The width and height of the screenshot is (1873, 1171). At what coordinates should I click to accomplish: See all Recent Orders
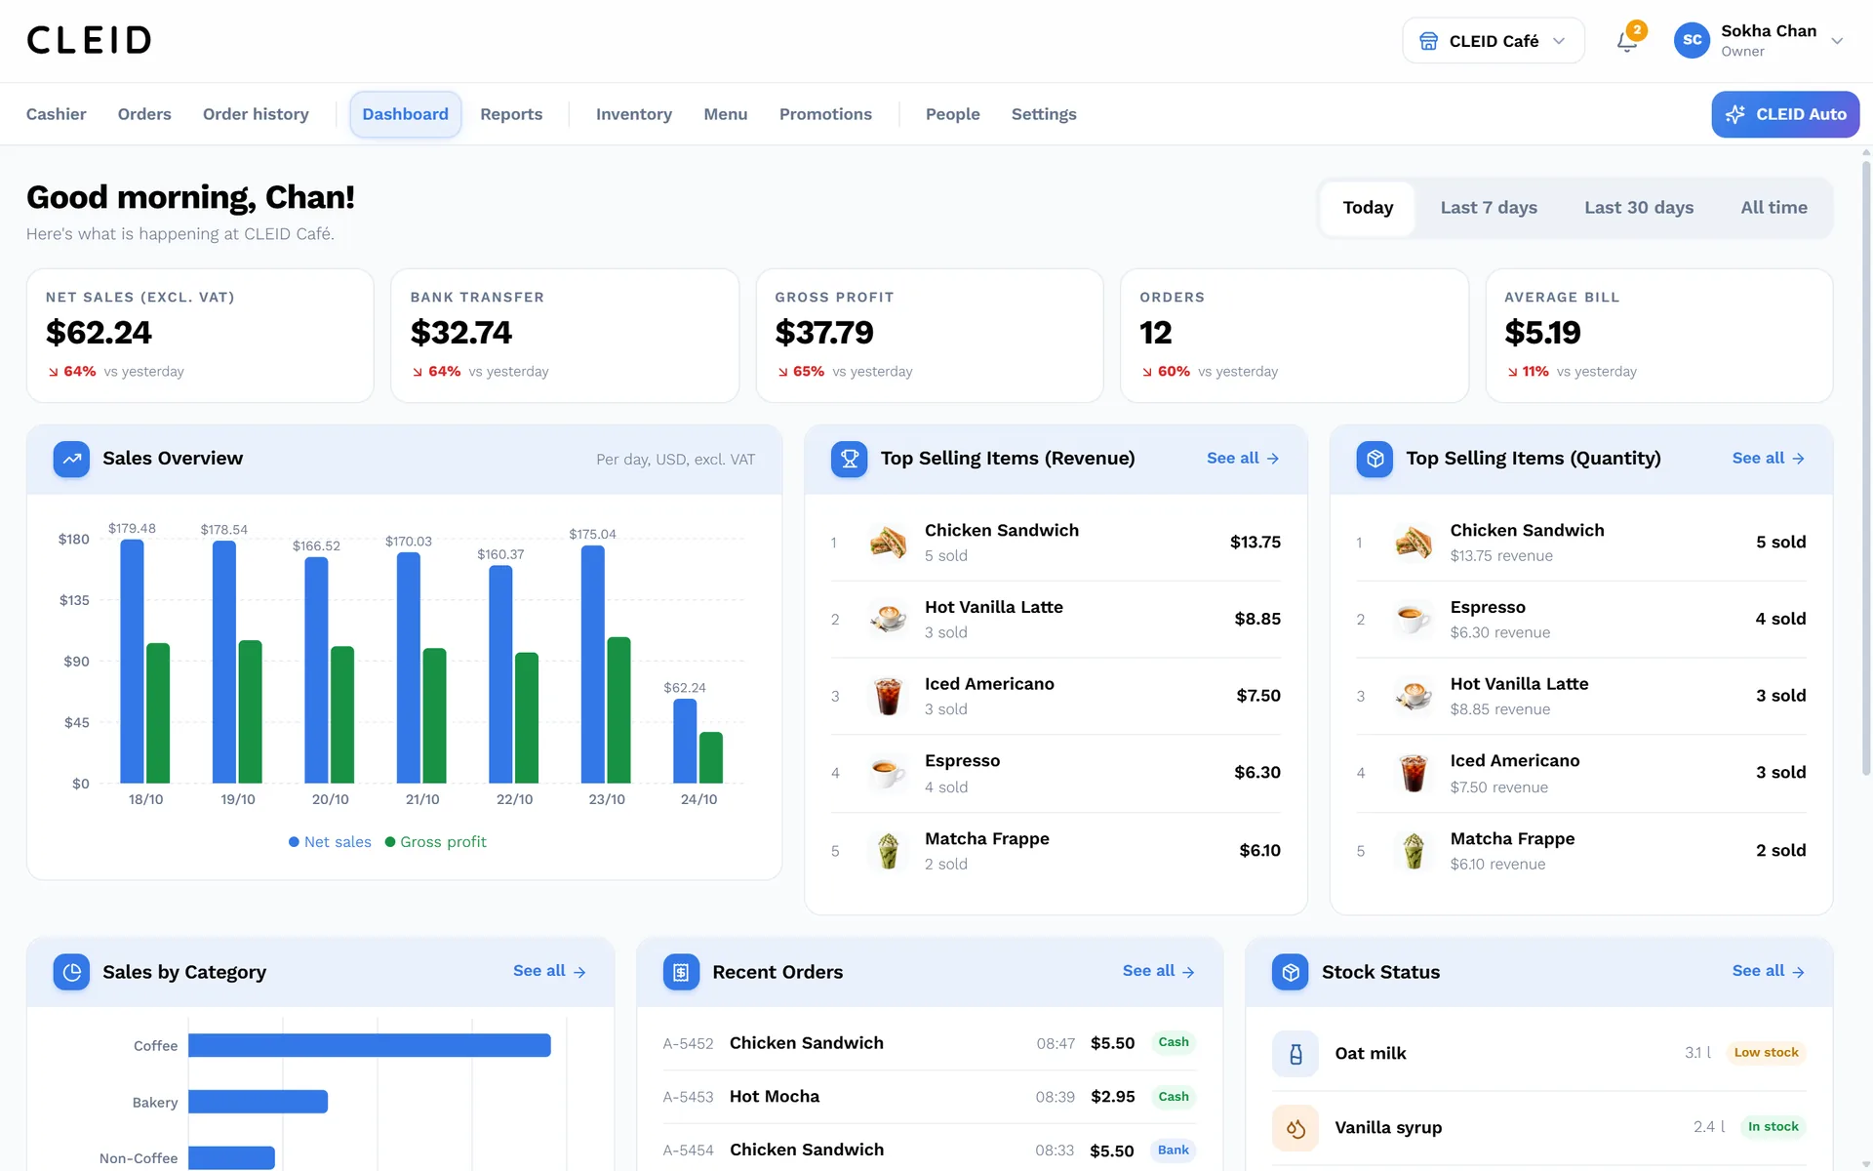click(x=1158, y=971)
